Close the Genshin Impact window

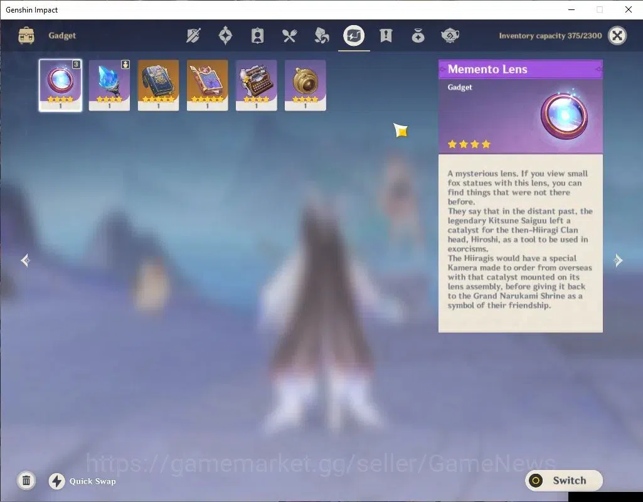click(628, 9)
